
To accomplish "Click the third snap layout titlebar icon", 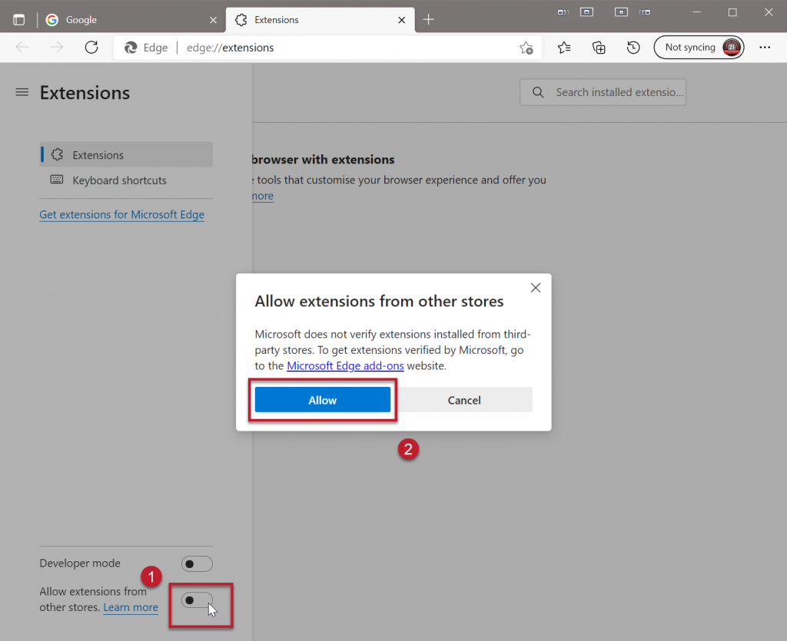I will pos(621,12).
